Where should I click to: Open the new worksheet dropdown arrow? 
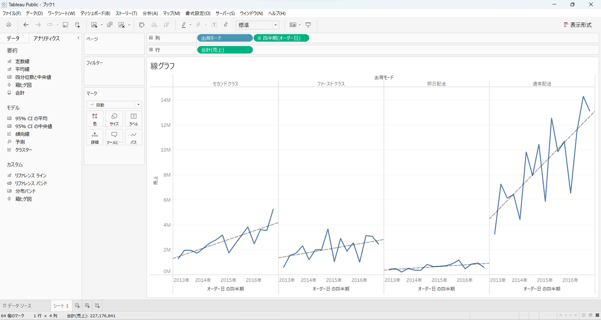pos(101,25)
